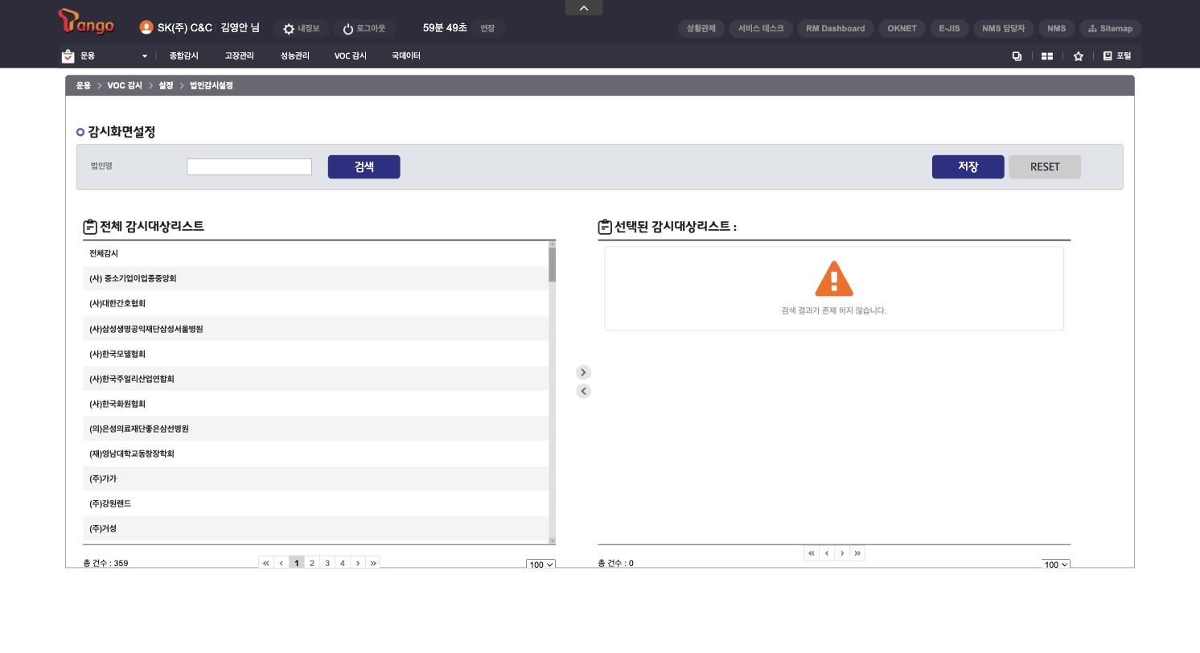This screenshot has width=1200, height=653.
Task: Move item right with arrow button
Action: coord(584,372)
